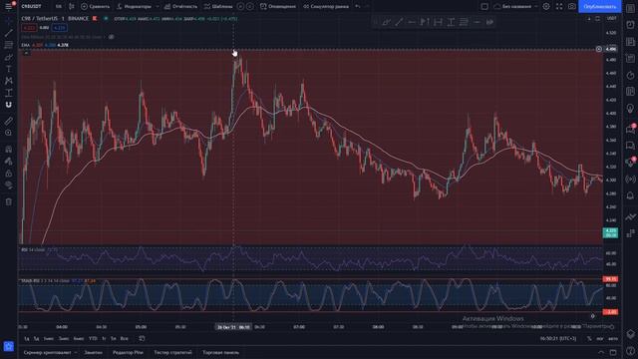Click the trash remove drawings icon
638x359 pixels.
[9, 201]
